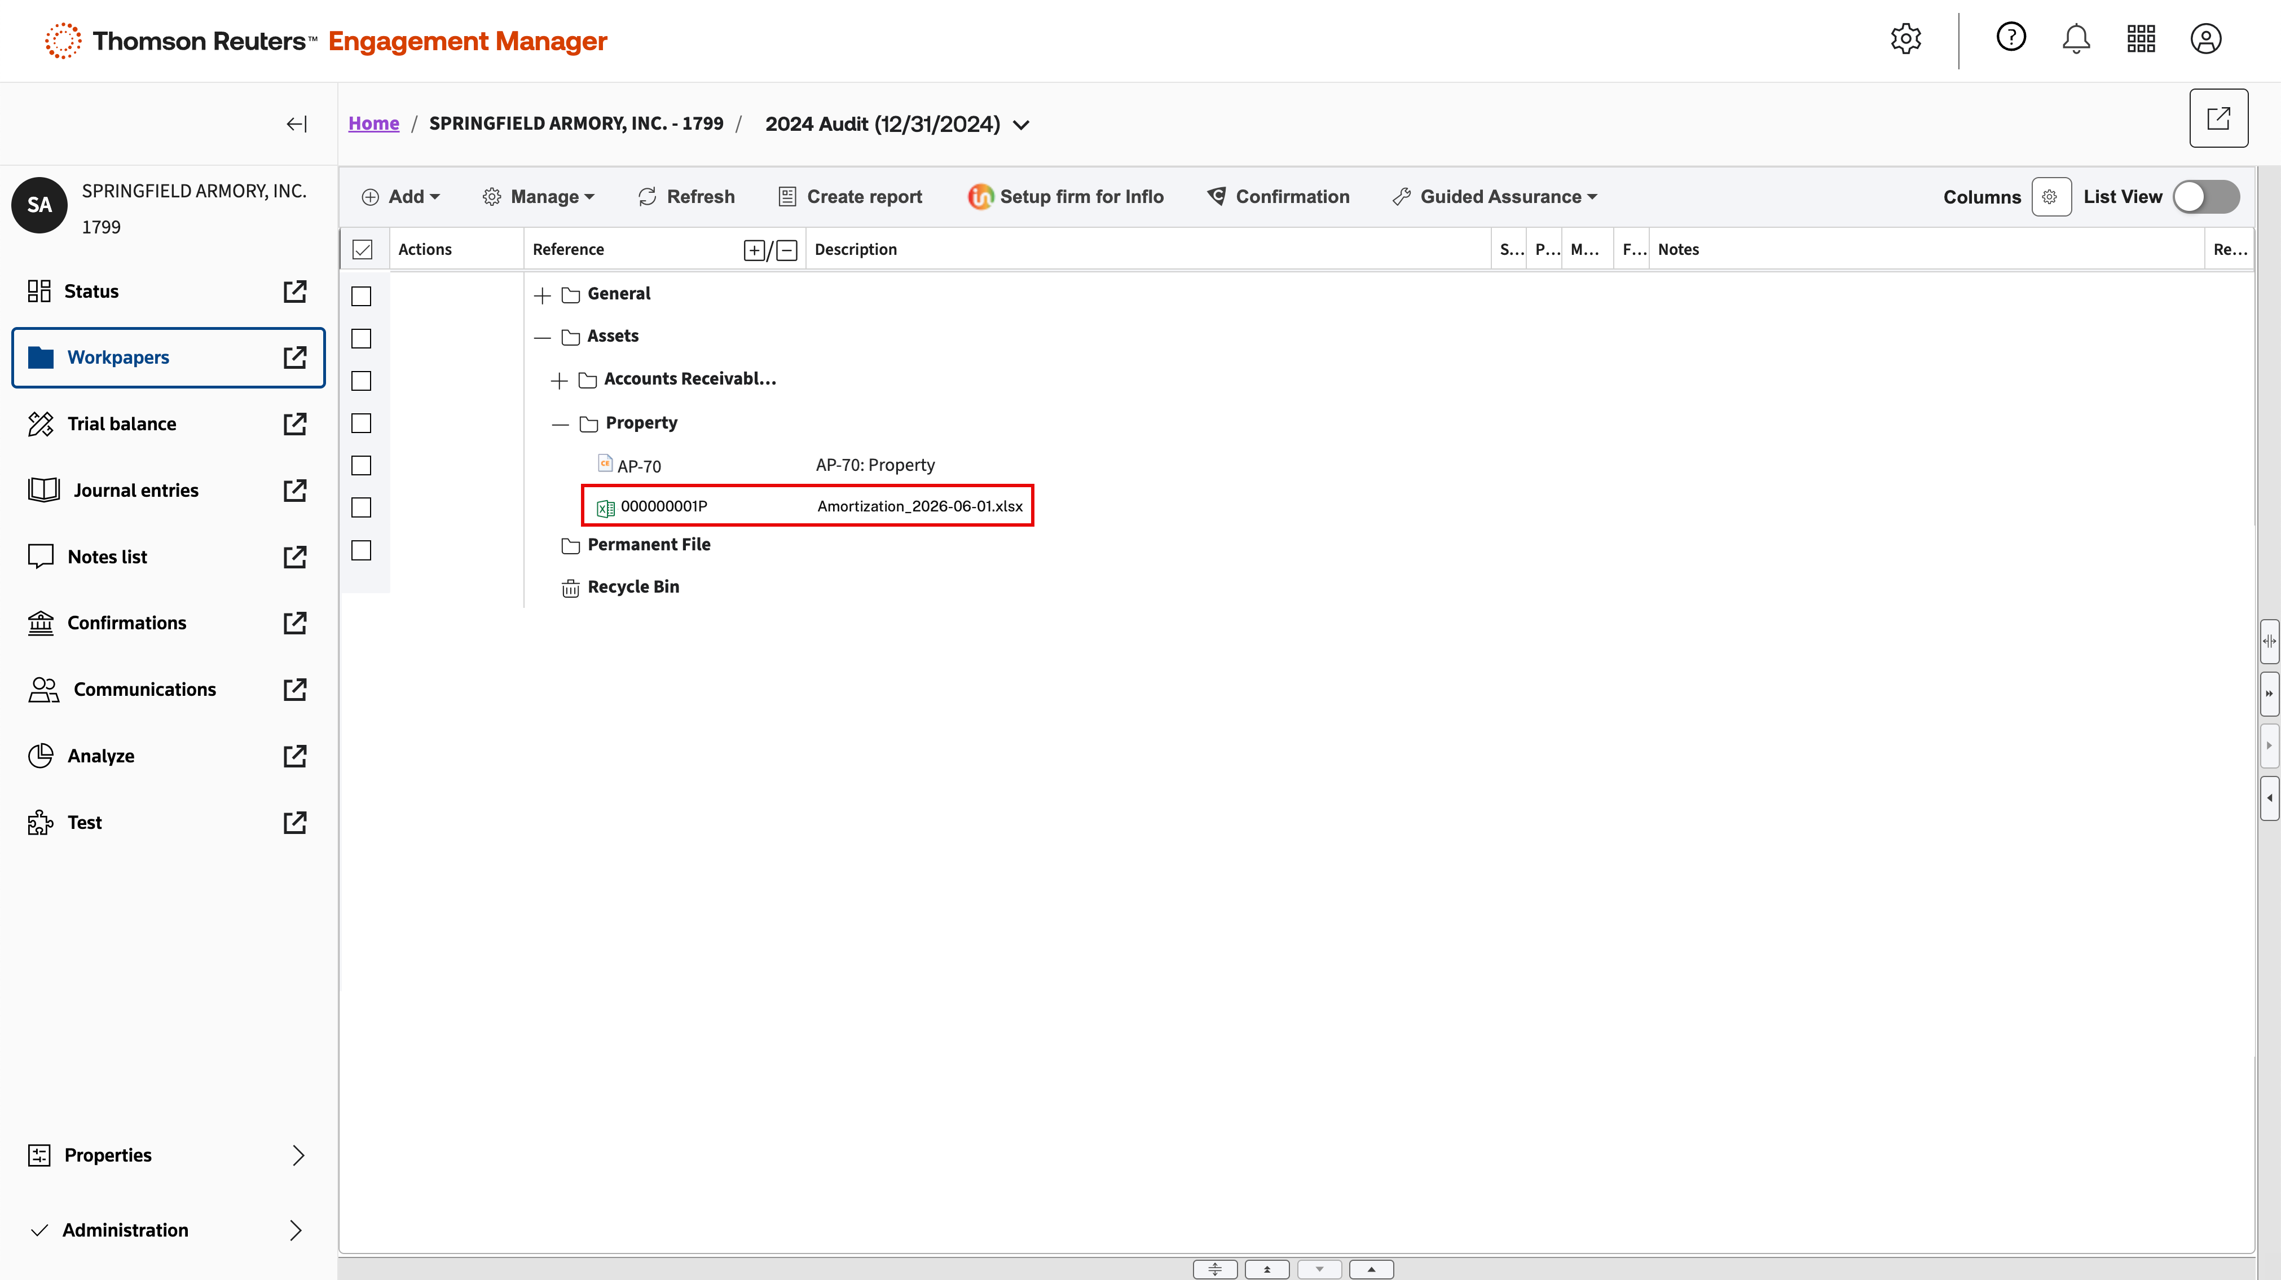Click the Recycle Bin trash icon
This screenshot has width=2281, height=1280.
click(x=570, y=588)
